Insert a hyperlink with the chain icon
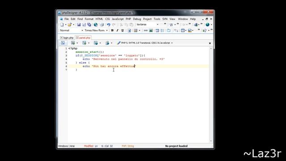Screen dimensions: 286x161 tap(146, 30)
